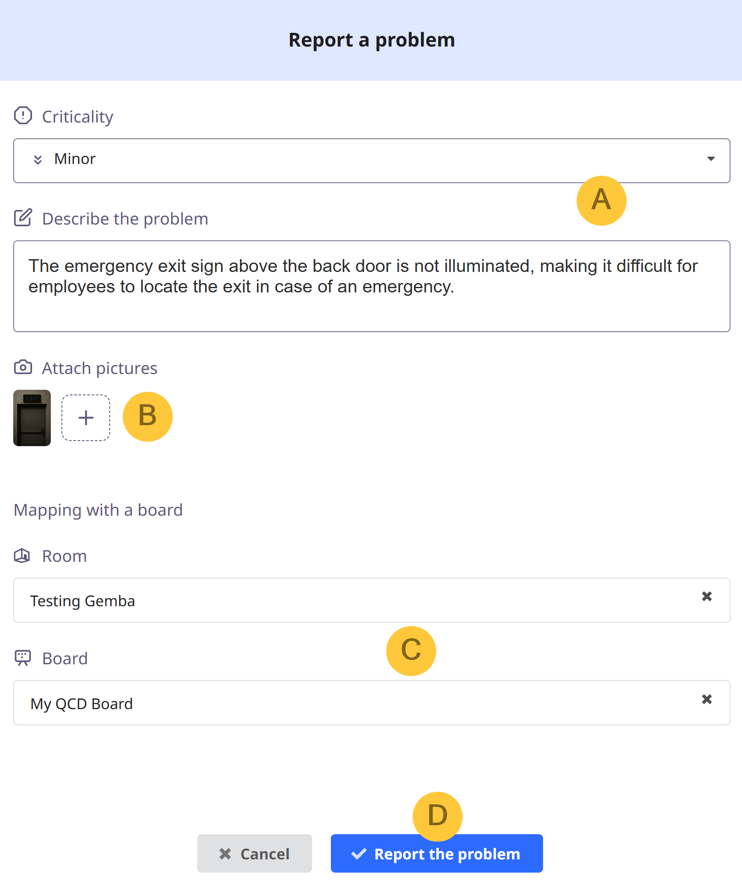The image size is (742, 885).
Task: Click the yellow marker labeled D
Action: pos(438,817)
